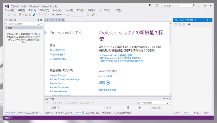The image size is (217, 123).
Task: Open recent project ImageManager
Action: pos(58,75)
